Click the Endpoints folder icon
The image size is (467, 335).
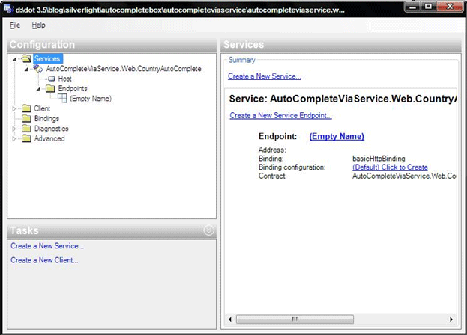click(x=51, y=88)
